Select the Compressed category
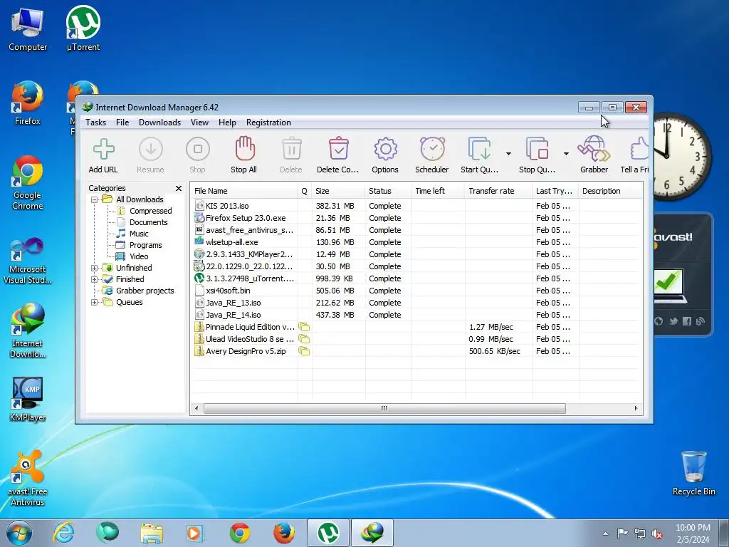729x547 pixels. tap(150, 211)
